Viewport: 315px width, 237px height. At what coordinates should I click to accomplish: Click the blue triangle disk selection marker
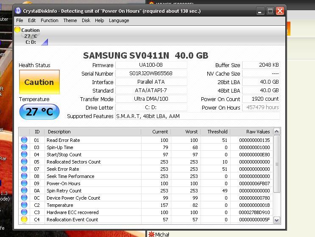point(45,42)
